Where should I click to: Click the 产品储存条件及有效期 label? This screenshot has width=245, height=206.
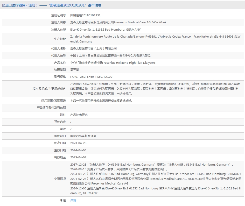tap(51, 108)
